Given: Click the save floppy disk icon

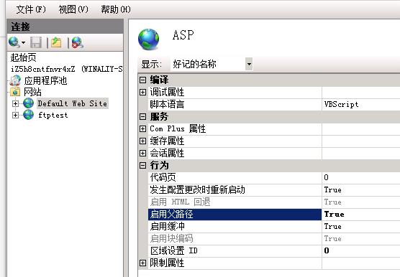Looking at the screenshot, I should [36, 42].
